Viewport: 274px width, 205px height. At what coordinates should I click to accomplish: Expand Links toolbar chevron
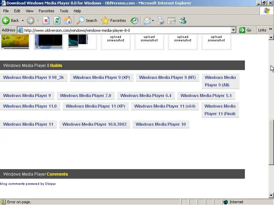[x=271, y=29]
